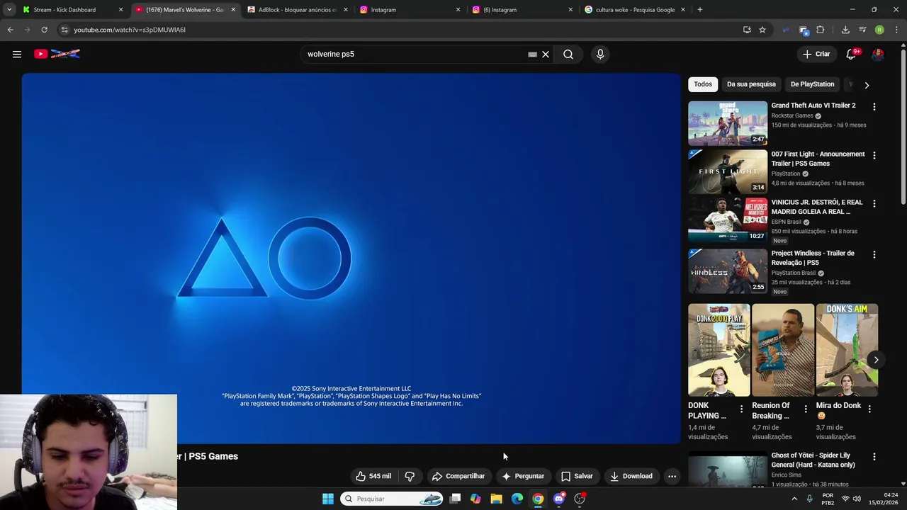Open the on-screen keyboard in search box
This screenshot has height=510, width=907.
pos(532,54)
